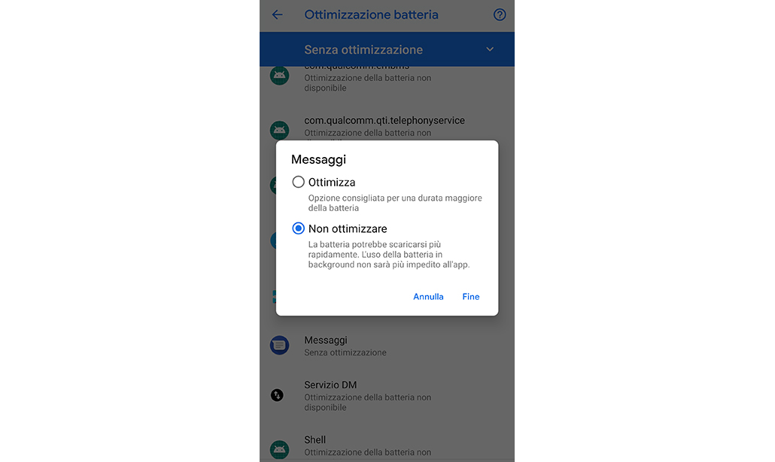Tap the Shell android icon
The height and width of the screenshot is (462, 775).
[279, 450]
